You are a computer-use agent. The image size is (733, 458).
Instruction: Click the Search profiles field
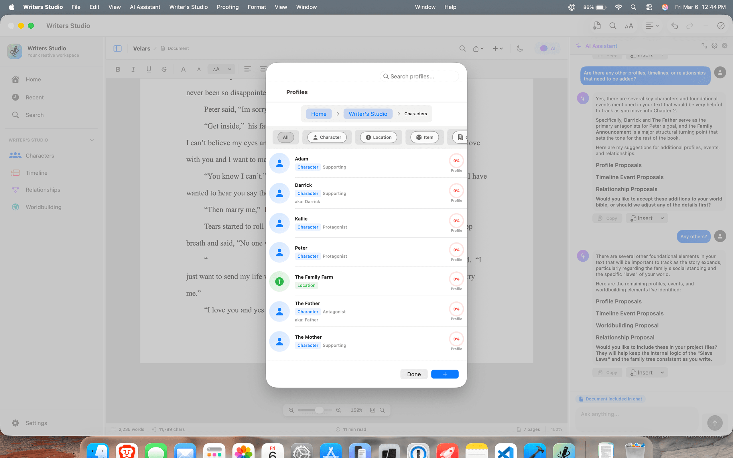pyautogui.click(x=419, y=76)
